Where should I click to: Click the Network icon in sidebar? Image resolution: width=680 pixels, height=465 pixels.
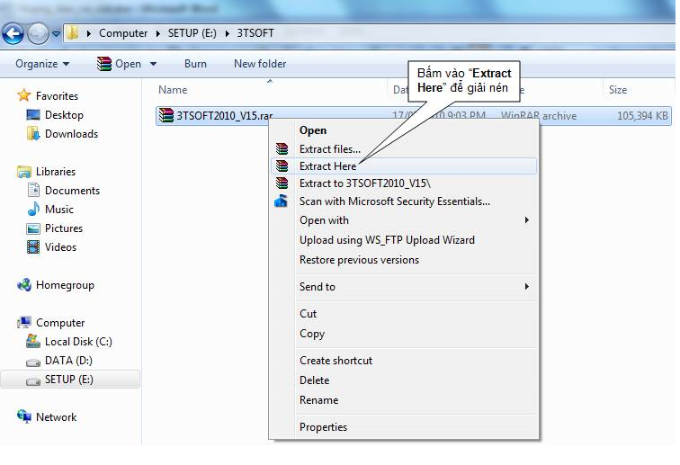tap(24, 416)
